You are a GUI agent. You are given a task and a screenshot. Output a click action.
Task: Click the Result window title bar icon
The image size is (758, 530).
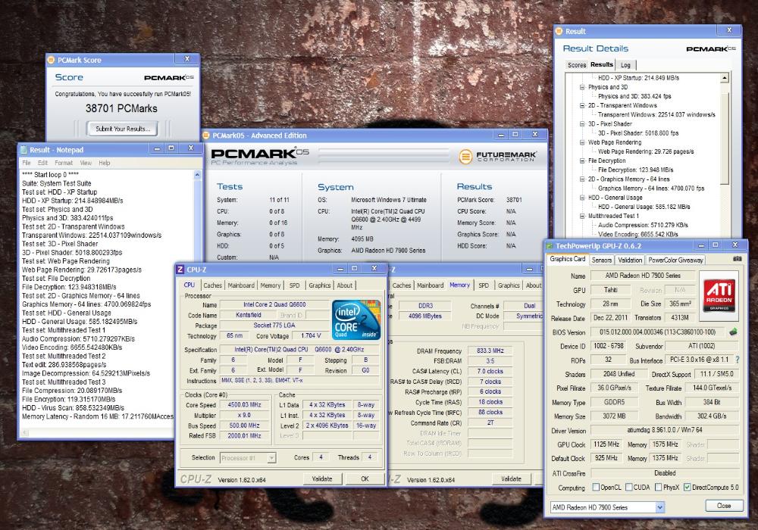(559, 31)
